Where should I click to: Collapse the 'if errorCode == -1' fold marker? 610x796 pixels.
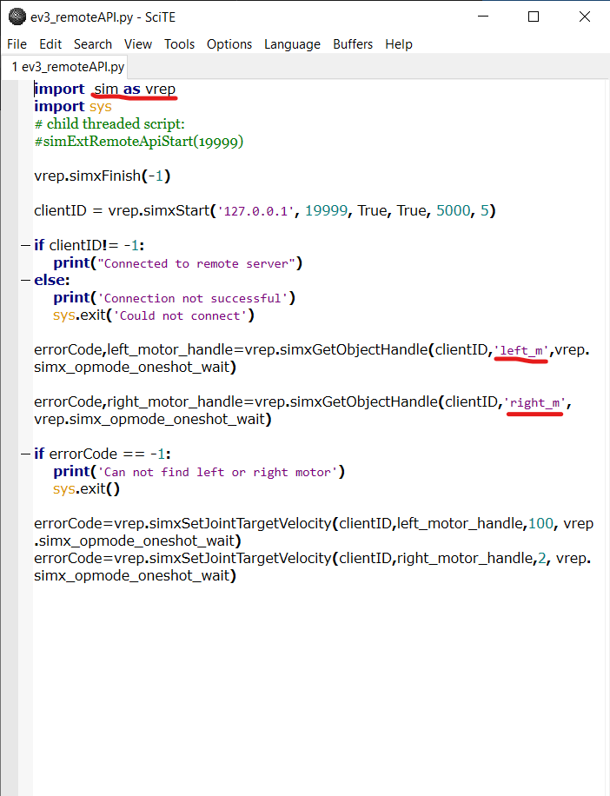pos(25,454)
